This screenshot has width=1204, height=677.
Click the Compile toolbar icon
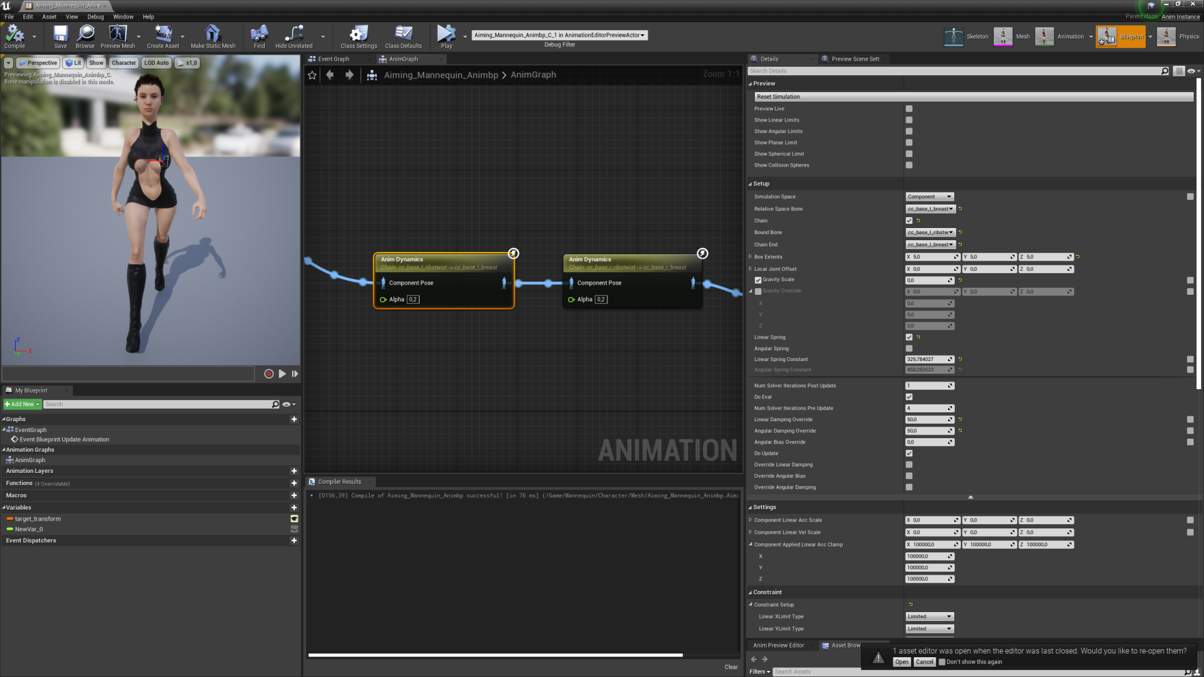click(x=14, y=36)
